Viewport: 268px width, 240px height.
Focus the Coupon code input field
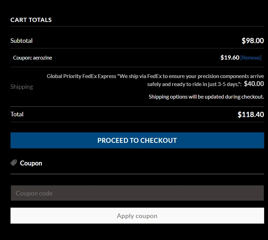(x=137, y=193)
